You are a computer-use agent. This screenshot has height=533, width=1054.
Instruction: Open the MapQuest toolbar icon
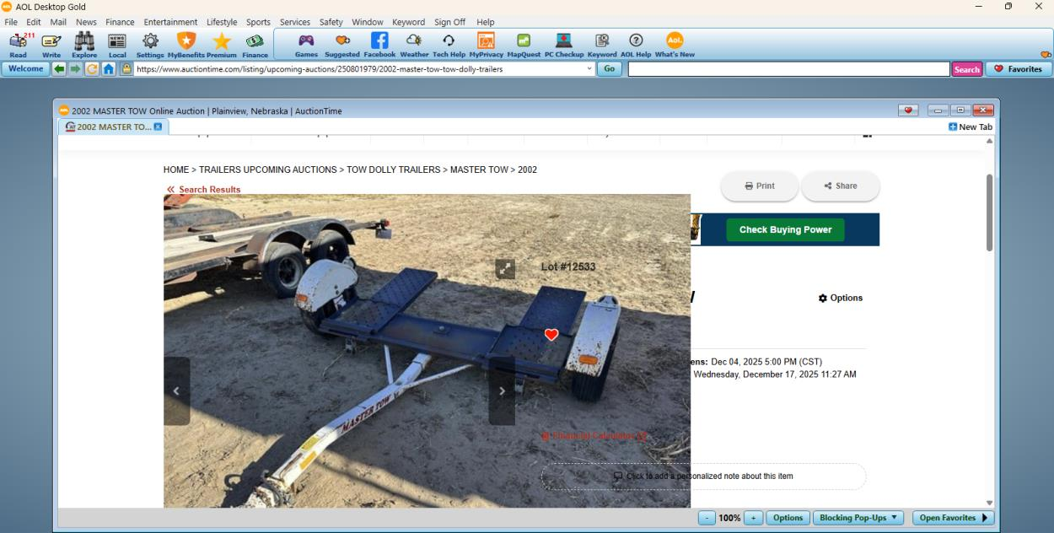click(x=523, y=44)
